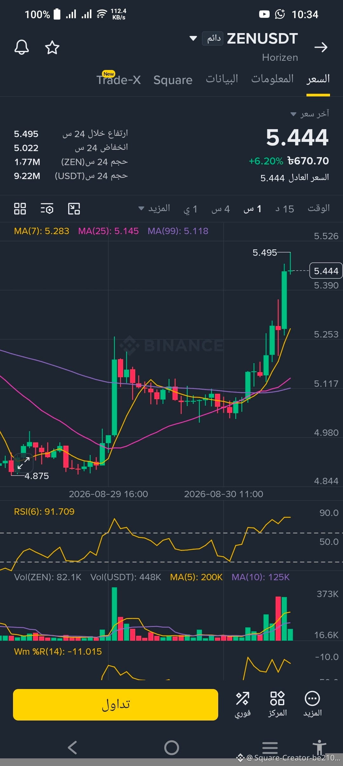Screen dimensions: 343x766
Task: Open the المركز hub icon
Action: pyautogui.click(x=277, y=704)
